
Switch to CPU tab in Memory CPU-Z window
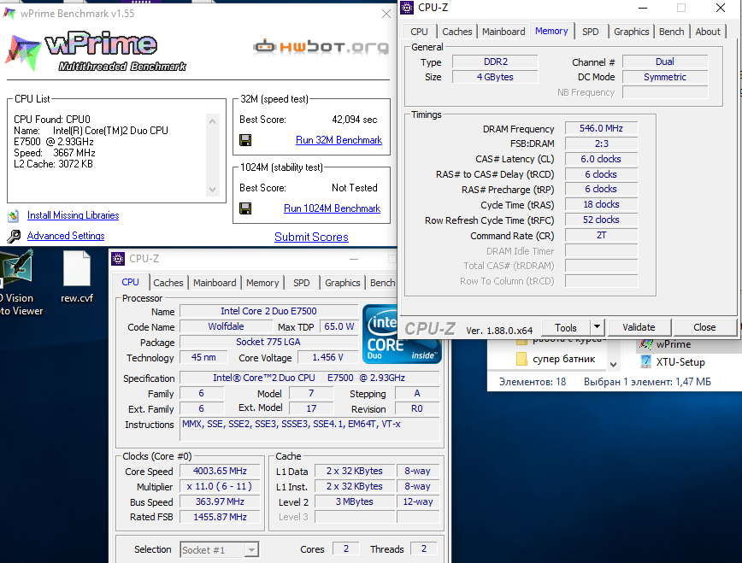point(419,32)
